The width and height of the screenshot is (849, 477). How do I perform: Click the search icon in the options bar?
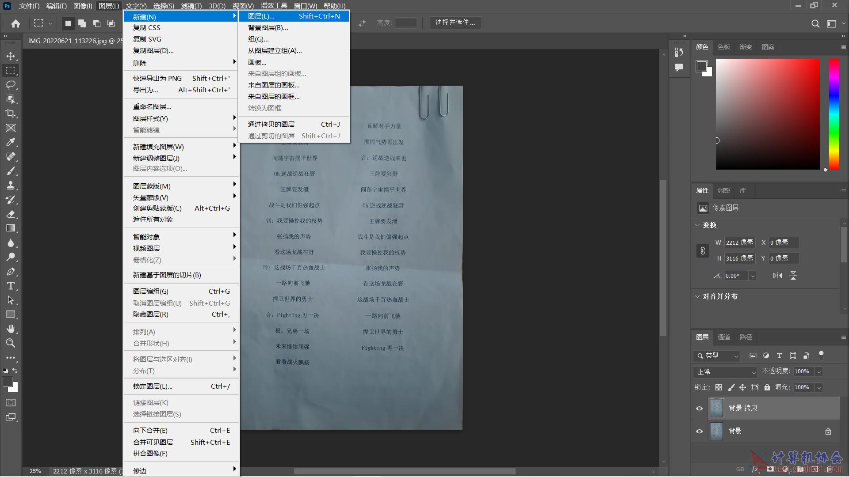tap(815, 23)
